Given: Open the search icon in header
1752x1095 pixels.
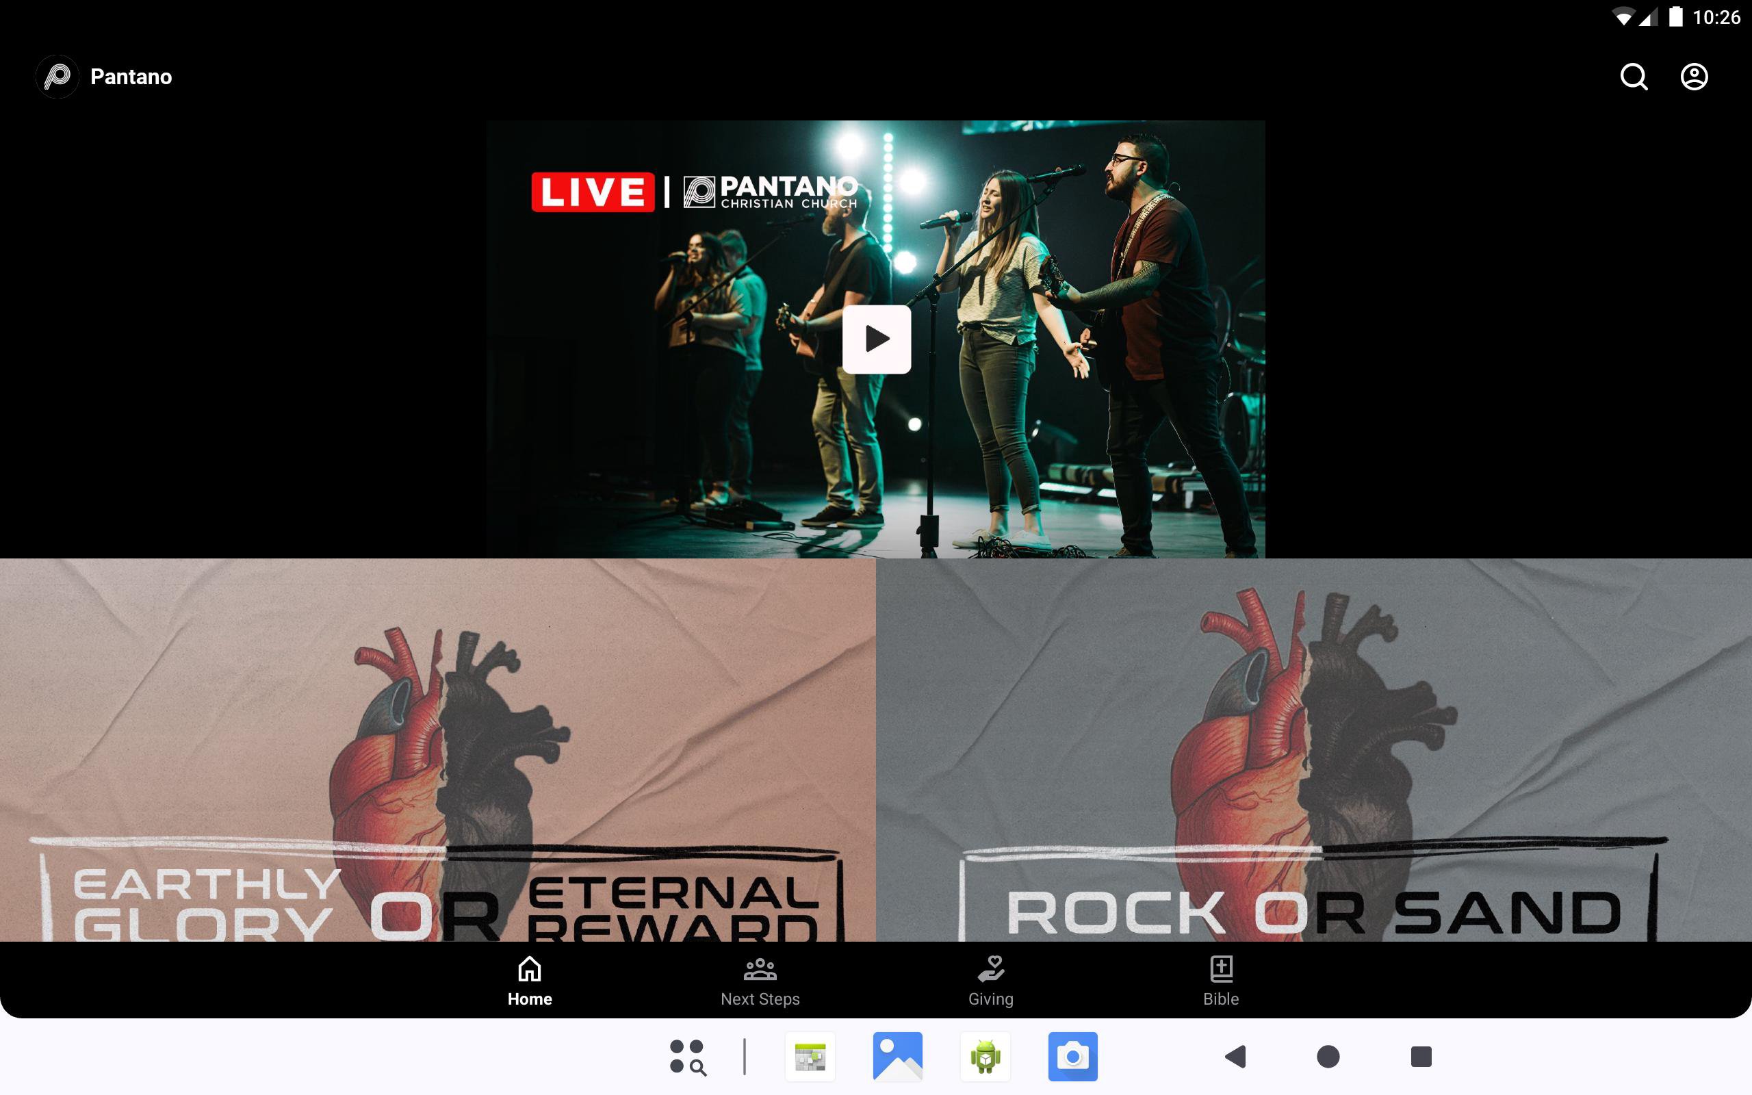Looking at the screenshot, I should pos(1634,77).
